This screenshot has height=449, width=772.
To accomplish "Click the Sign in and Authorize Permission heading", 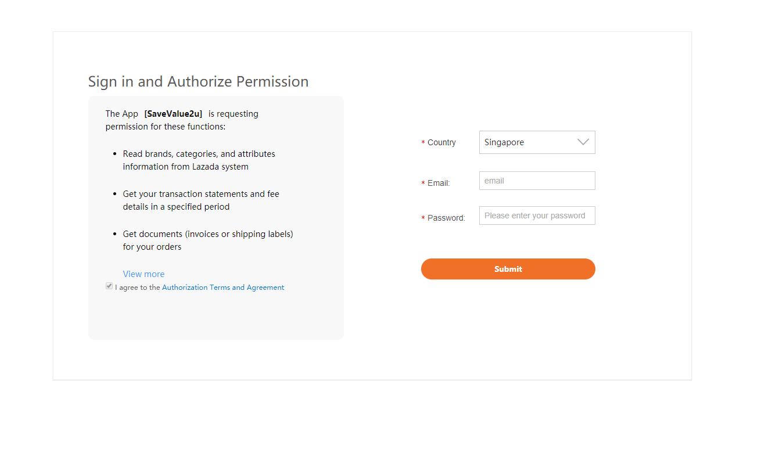I will (x=198, y=81).
